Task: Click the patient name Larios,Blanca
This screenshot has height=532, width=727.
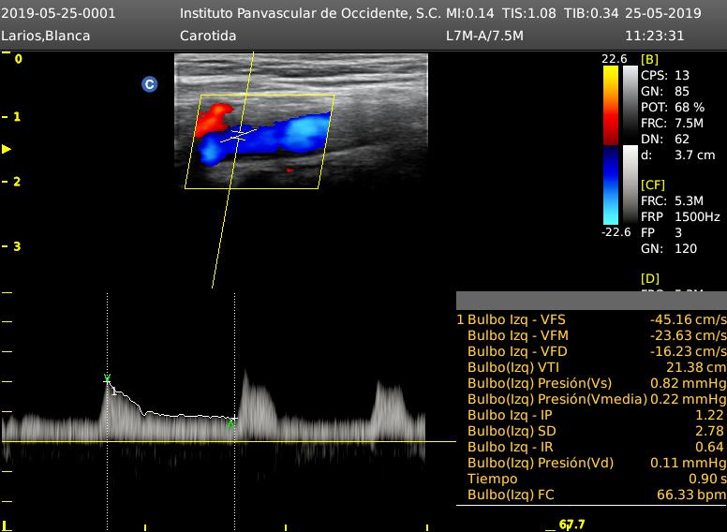Action: (x=45, y=36)
